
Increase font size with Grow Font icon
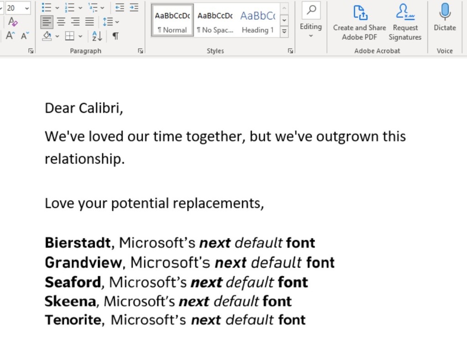pyautogui.click(x=10, y=36)
